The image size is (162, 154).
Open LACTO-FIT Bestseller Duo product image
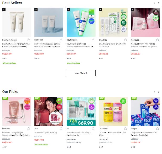tap(113, 111)
